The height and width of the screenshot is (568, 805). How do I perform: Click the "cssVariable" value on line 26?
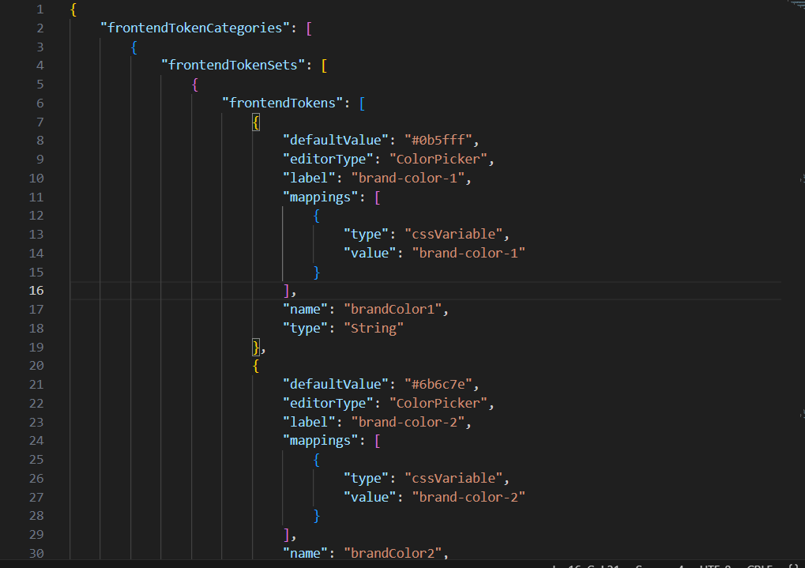tap(453, 478)
